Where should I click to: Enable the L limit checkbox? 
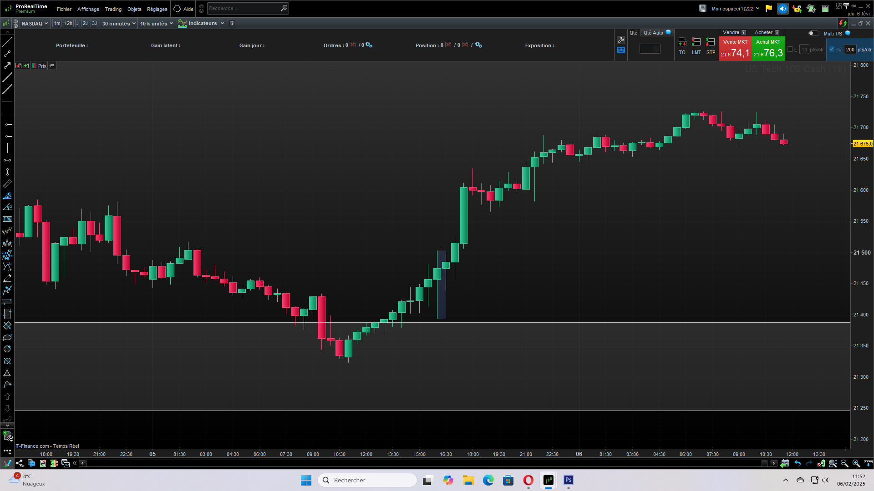[x=790, y=50]
